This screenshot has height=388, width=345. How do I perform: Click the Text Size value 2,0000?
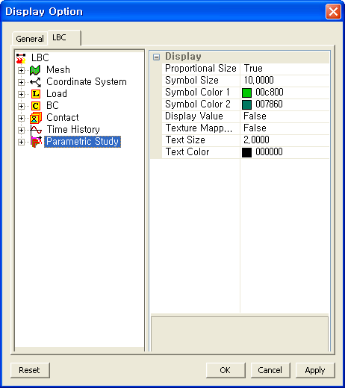pos(256,140)
